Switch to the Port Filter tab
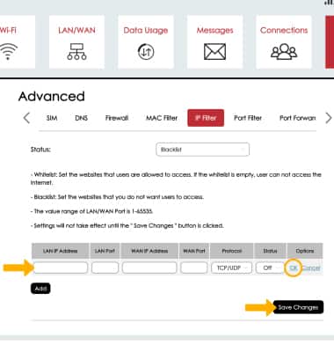334x352 pixels. coord(248,118)
